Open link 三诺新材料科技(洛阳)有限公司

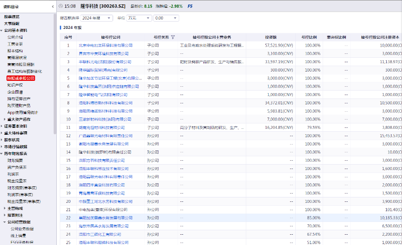[x=105, y=119]
